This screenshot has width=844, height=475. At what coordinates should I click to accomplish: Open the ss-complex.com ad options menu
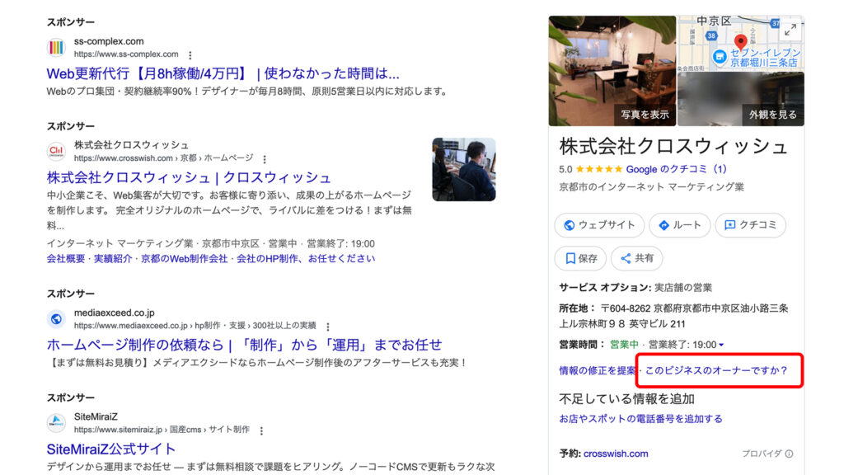point(190,55)
